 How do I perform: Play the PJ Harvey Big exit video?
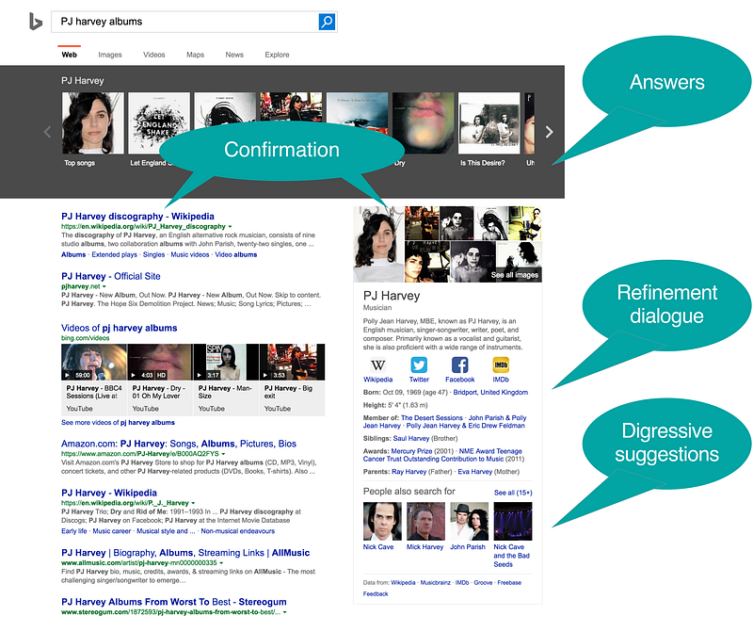point(292,363)
